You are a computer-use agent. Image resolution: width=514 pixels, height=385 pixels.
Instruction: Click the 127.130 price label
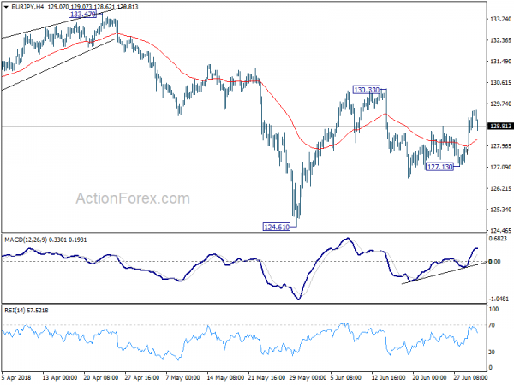tap(440, 167)
